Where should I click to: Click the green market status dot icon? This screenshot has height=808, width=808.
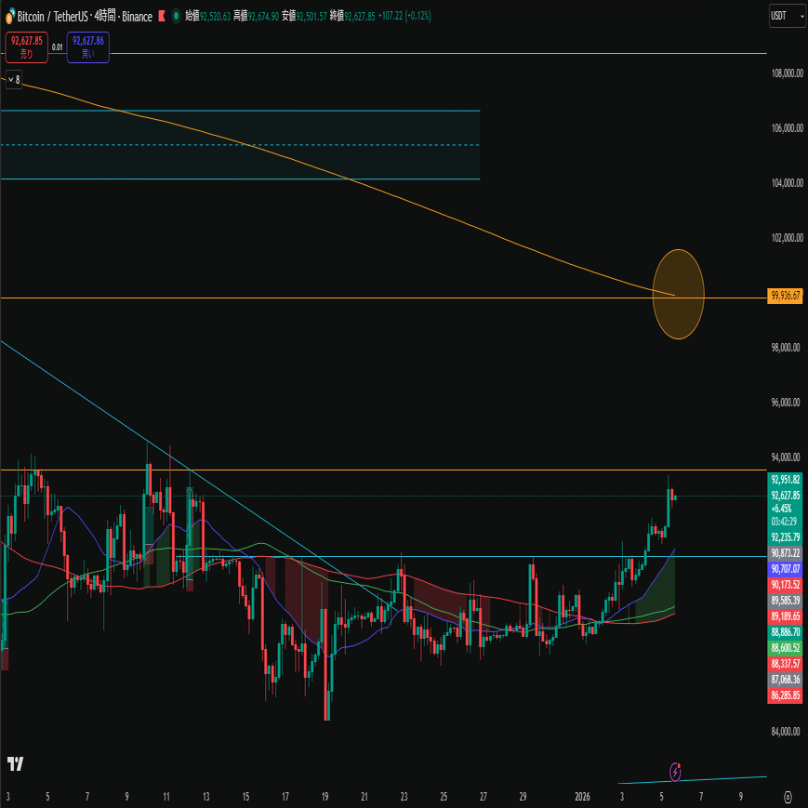(x=177, y=17)
